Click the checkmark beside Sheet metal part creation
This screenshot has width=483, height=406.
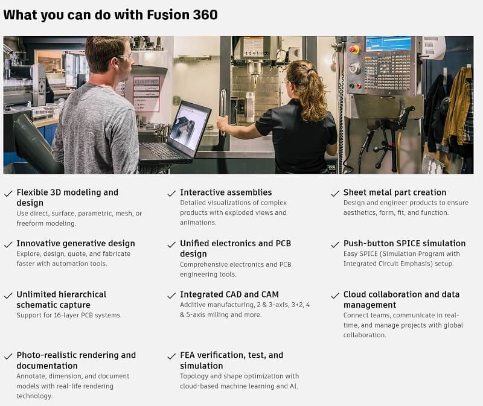[x=335, y=194]
